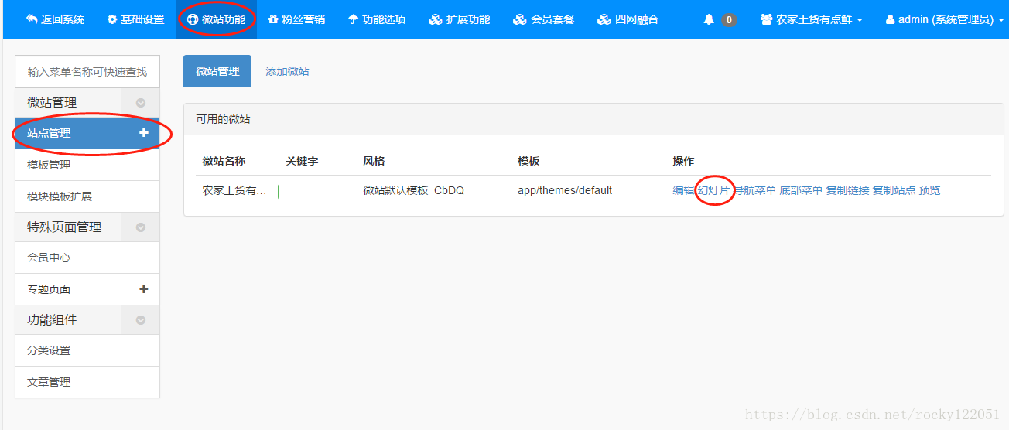Select 会员中心 in the sidebar

[x=87, y=258]
